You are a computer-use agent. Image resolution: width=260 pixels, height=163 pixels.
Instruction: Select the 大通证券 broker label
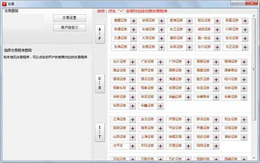[x=120, y=38]
